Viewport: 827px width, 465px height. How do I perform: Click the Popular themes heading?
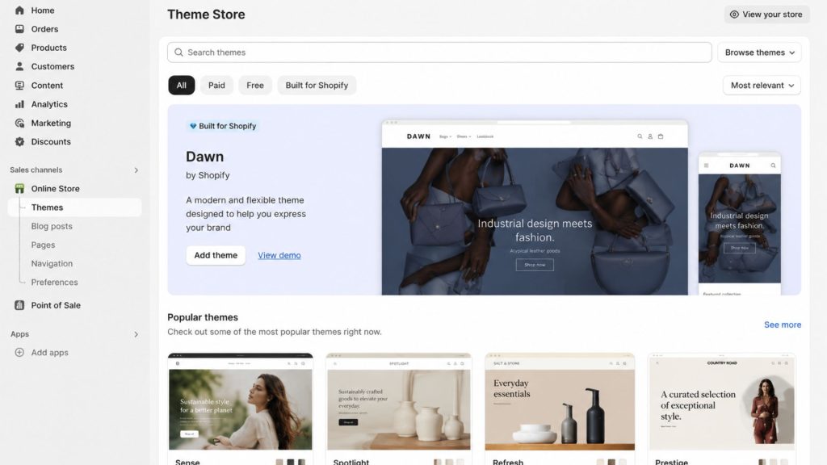coord(203,317)
